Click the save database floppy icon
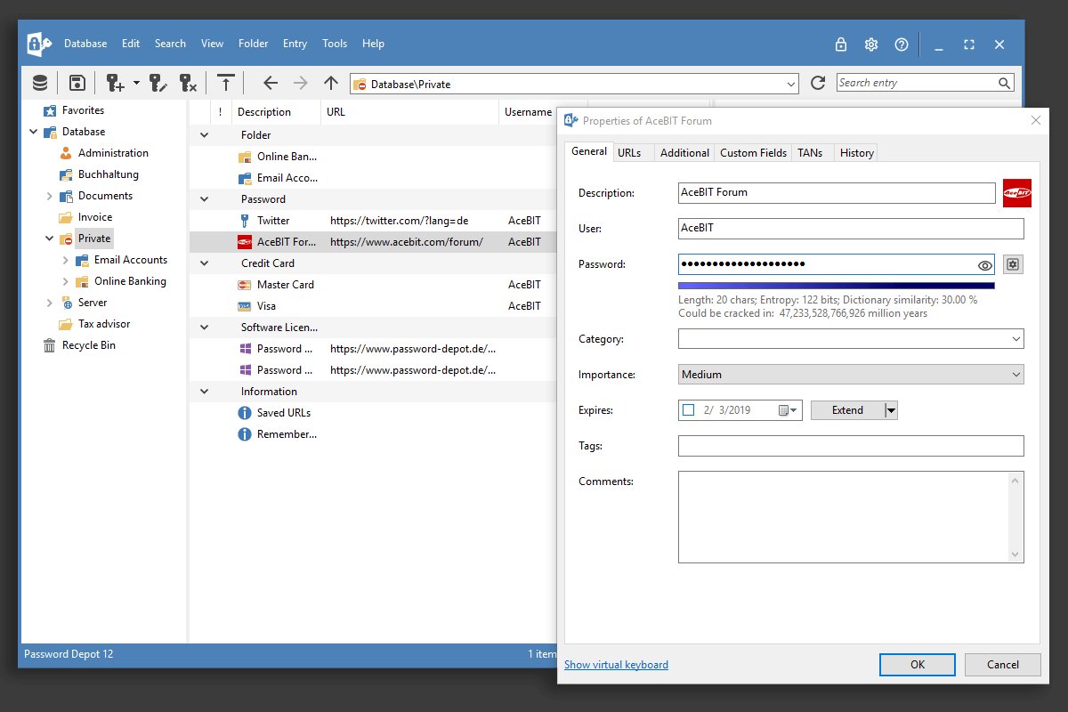 pyautogui.click(x=77, y=83)
